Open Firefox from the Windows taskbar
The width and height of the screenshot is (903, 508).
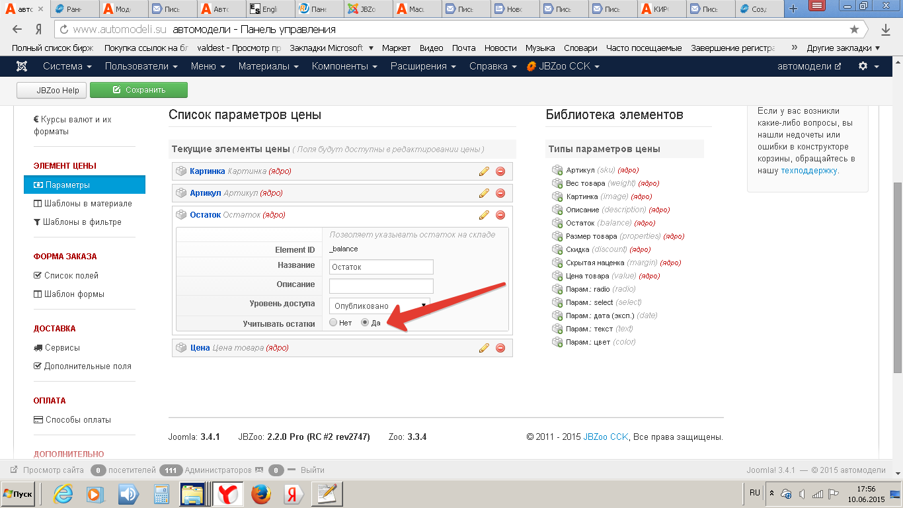tap(261, 494)
